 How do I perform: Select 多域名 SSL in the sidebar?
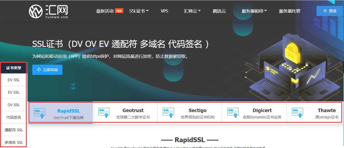coord(14,142)
